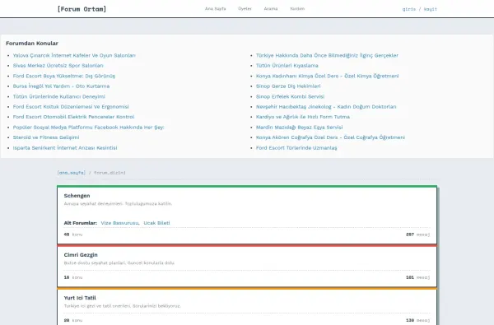Open Popüler Sosyal Medya Platformu Facebook topic

pos(89,128)
